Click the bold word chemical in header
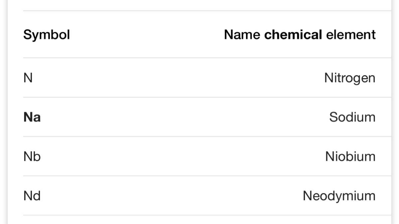399x224 pixels. point(293,35)
